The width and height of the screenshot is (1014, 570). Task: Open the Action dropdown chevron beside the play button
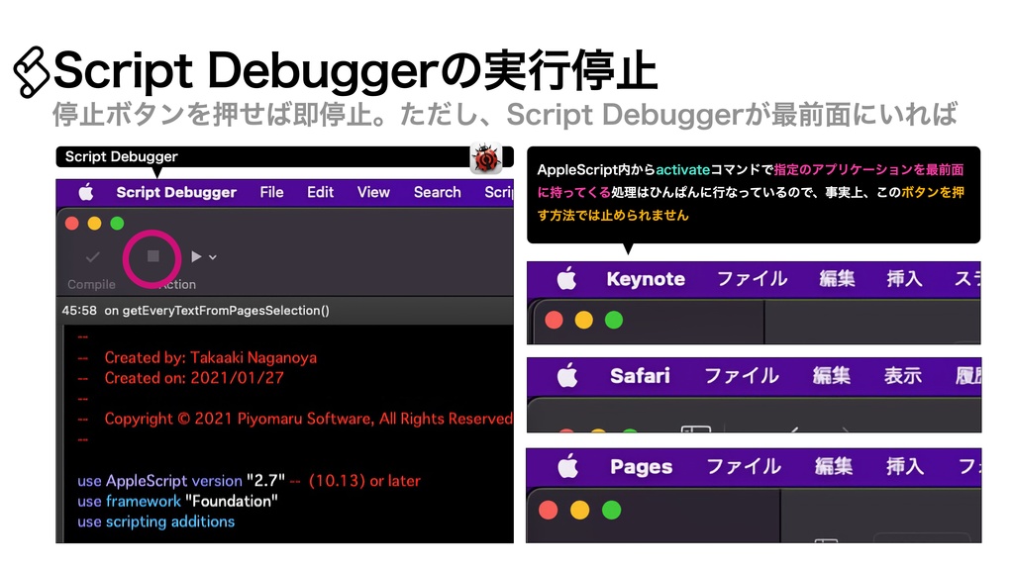[212, 257]
